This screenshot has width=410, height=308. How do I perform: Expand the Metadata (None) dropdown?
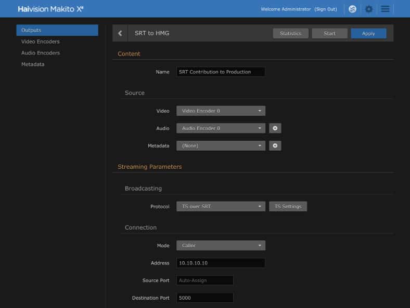point(221,146)
